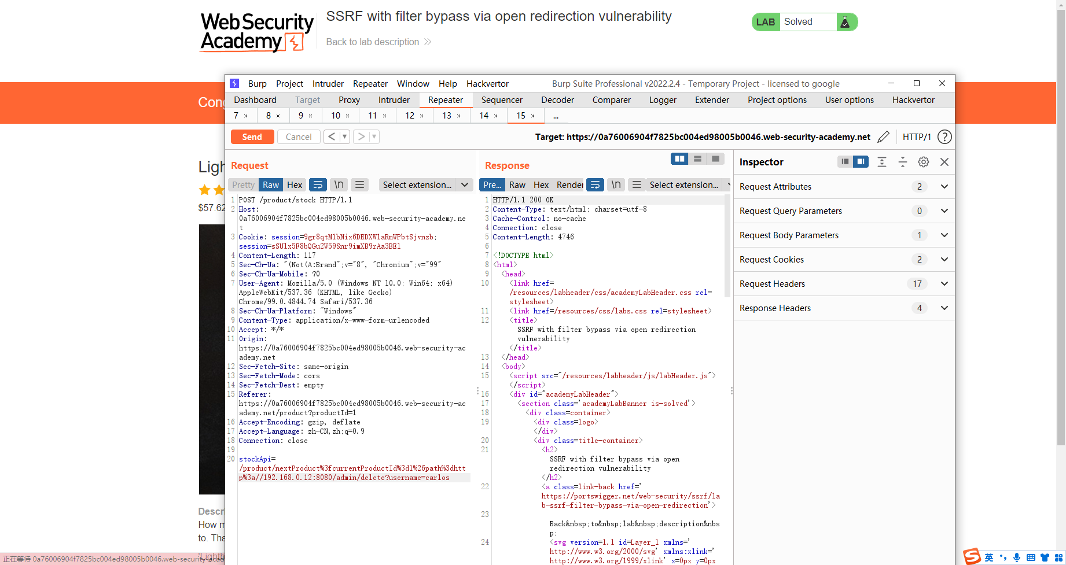Click the Burp logo icon in title bar
1066x565 pixels.
234,83
